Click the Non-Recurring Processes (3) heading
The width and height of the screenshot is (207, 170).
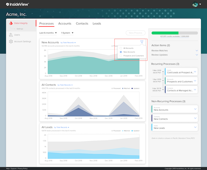[x=168, y=102]
